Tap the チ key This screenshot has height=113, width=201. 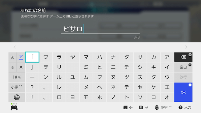pos(127,67)
